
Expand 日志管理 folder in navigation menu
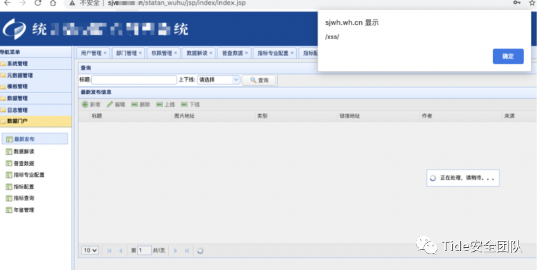(36, 110)
